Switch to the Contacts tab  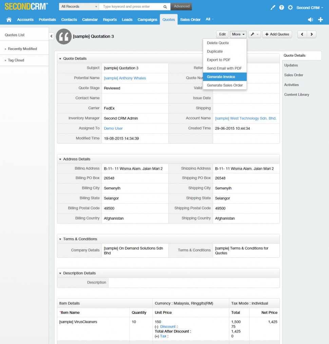[69, 19]
